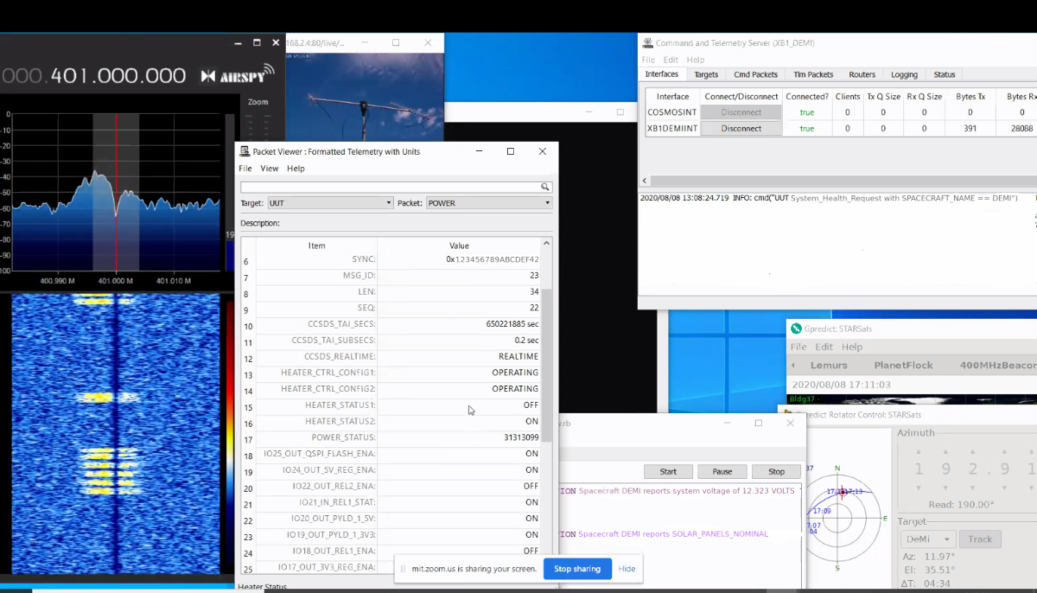Click the Gpredict STARSats app icon
Image resolution: width=1037 pixels, height=593 pixels.
pos(795,328)
